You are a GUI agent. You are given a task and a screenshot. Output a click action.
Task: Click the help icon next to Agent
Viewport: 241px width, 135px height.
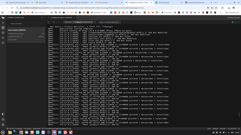(95, 22)
